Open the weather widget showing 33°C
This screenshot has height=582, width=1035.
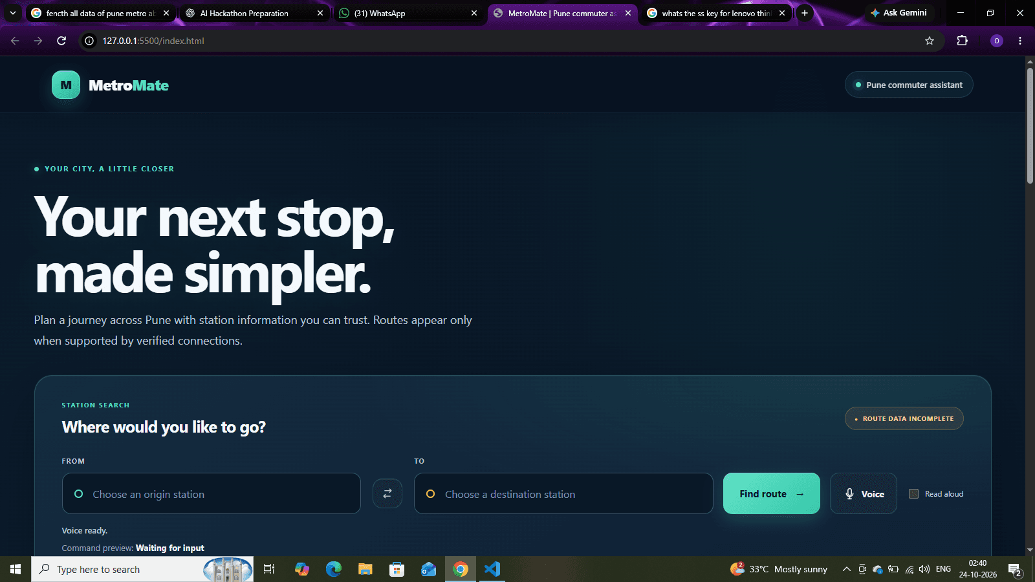coord(779,569)
